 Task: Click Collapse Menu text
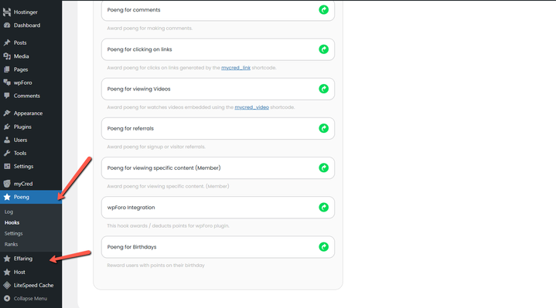[x=30, y=299]
